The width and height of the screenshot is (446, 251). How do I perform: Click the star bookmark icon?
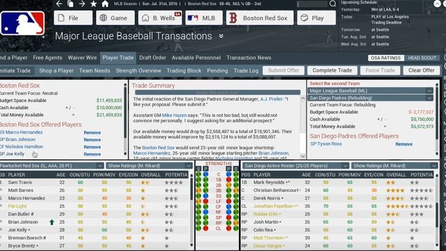[93, 3]
